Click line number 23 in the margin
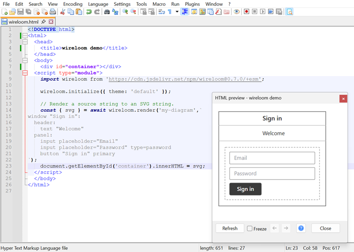 click(x=9, y=166)
